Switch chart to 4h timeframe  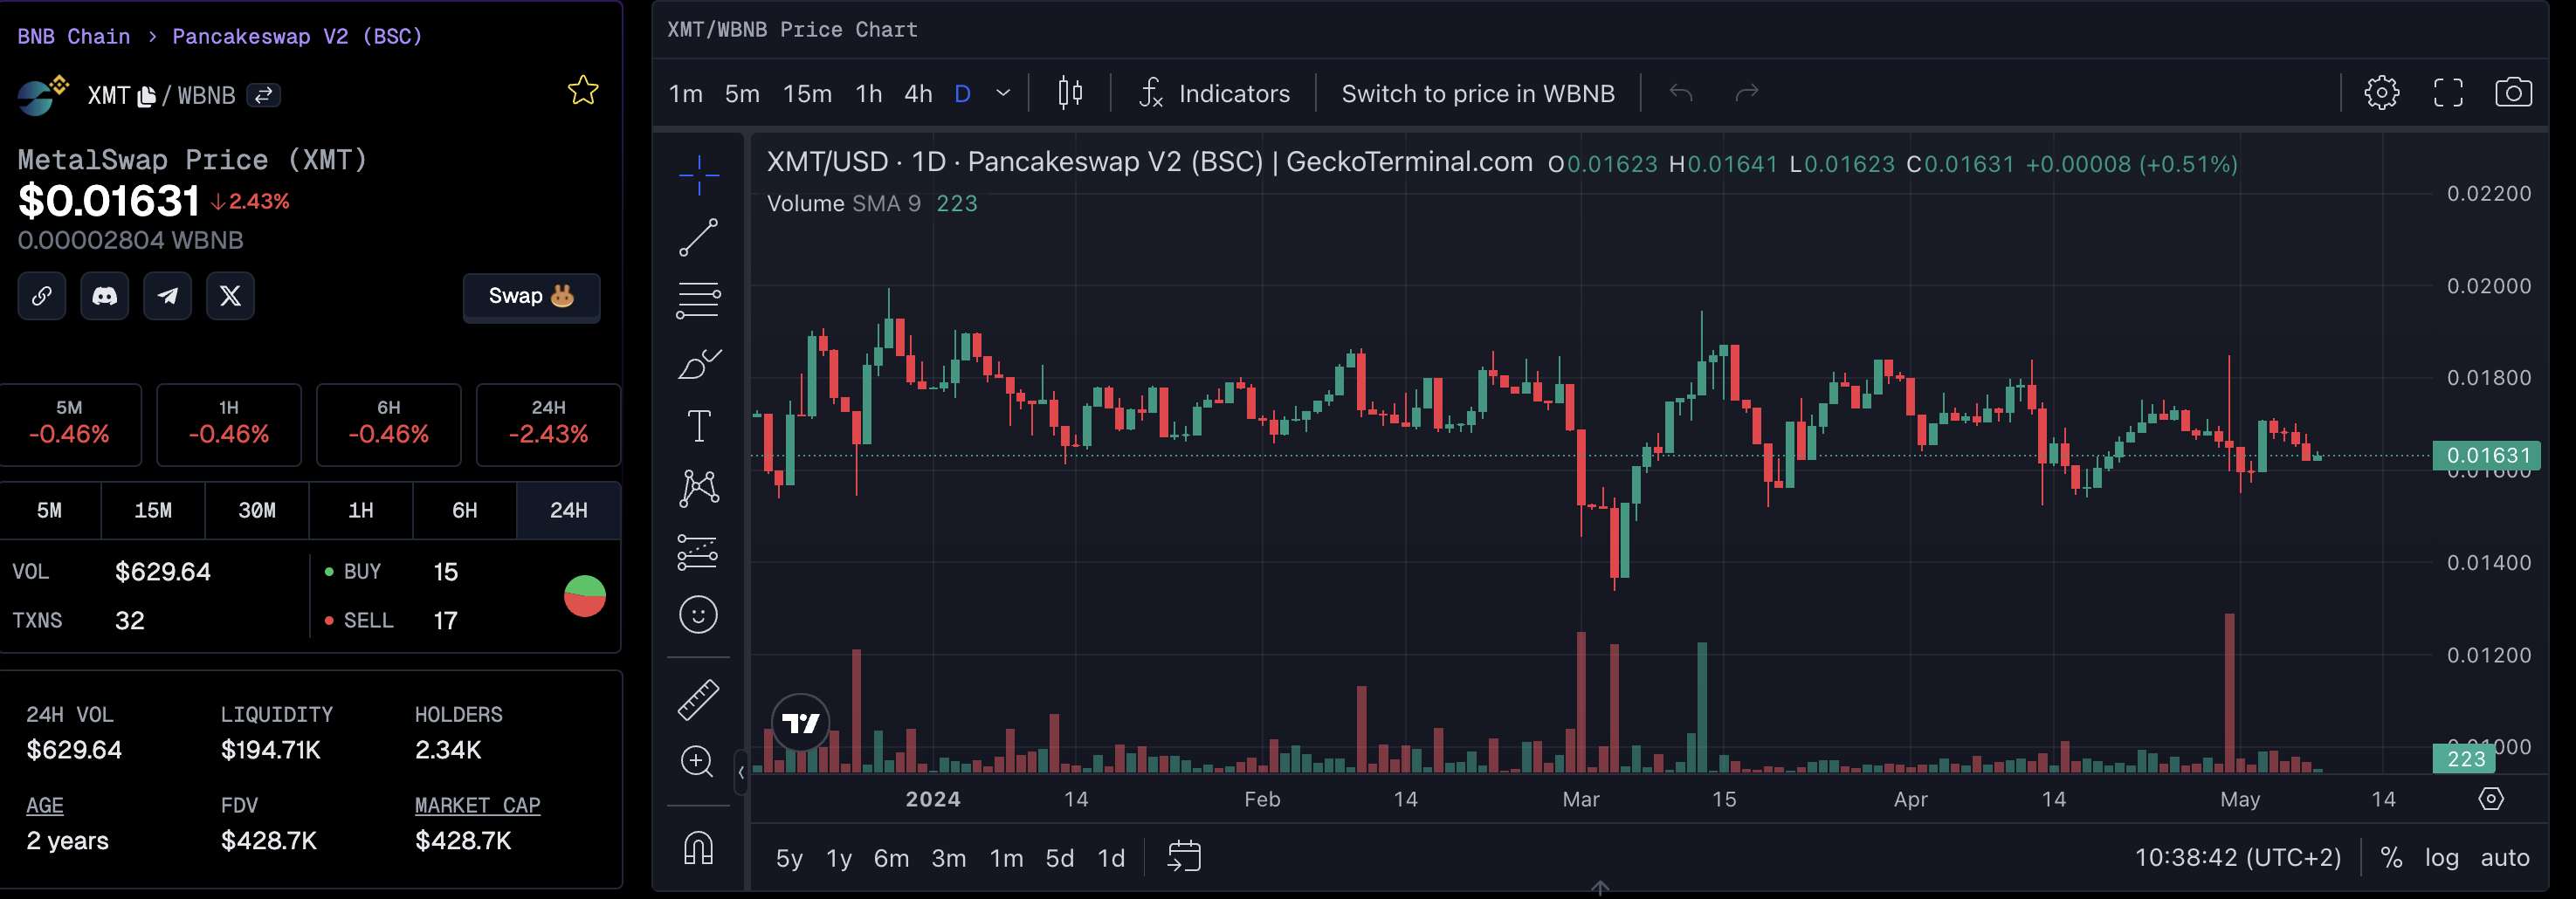(x=917, y=93)
